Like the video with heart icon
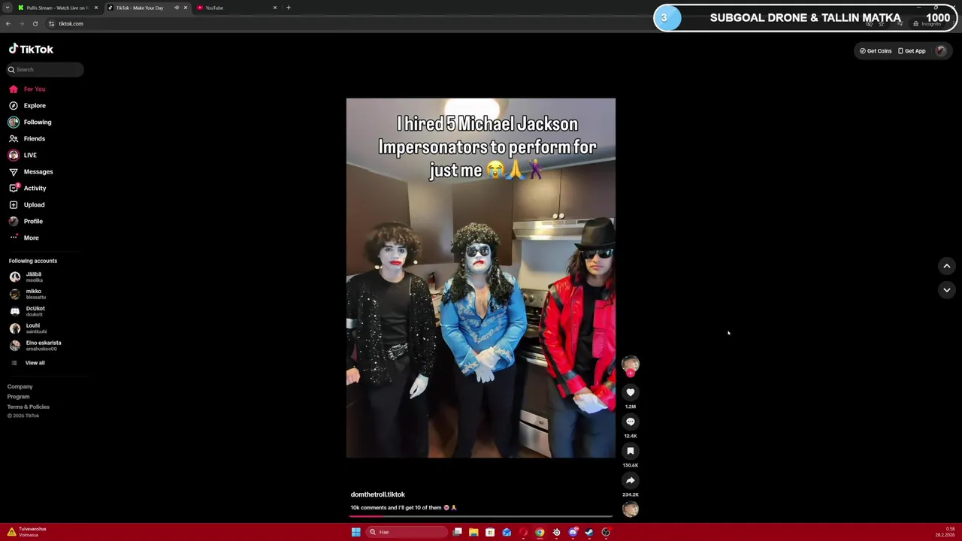This screenshot has height=541, width=962. click(631, 392)
